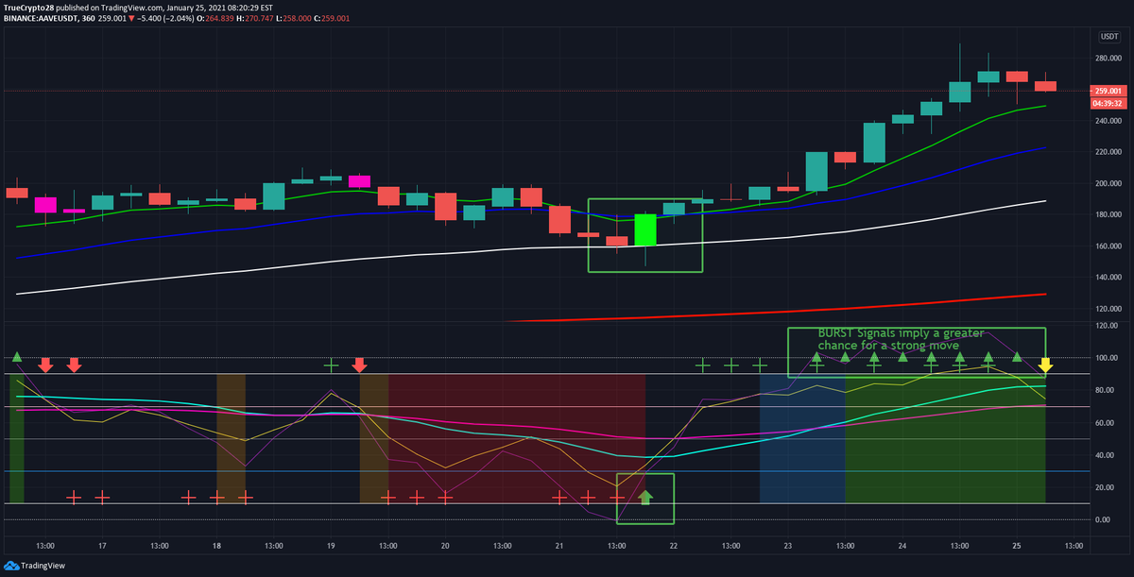Click date label 22 on the time axis
Image resolution: width=1134 pixels, height=577 pixels.
click(673, 546)
